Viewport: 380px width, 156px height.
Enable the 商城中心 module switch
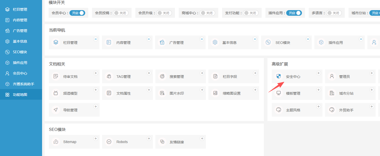[207, 13]
